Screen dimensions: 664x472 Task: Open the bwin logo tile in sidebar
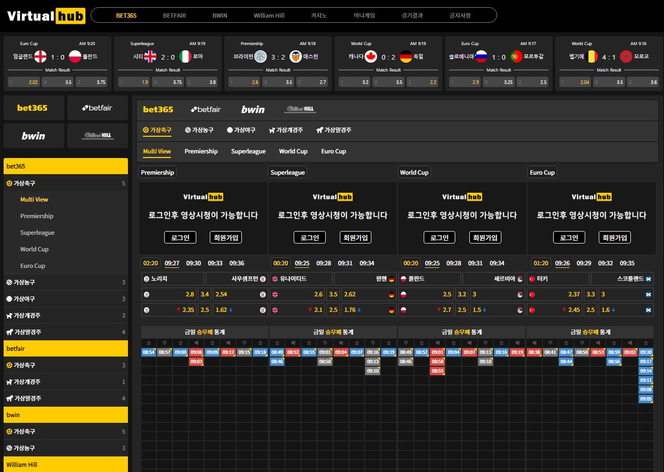[x=34, y=136]
